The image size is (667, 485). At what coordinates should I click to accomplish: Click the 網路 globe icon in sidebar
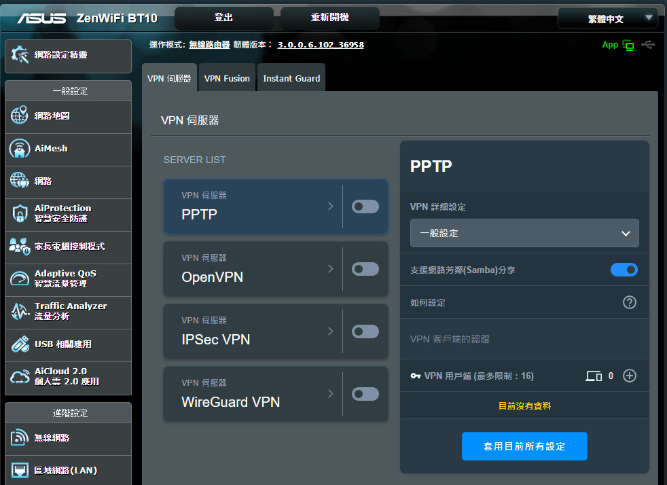pos(20,181)
